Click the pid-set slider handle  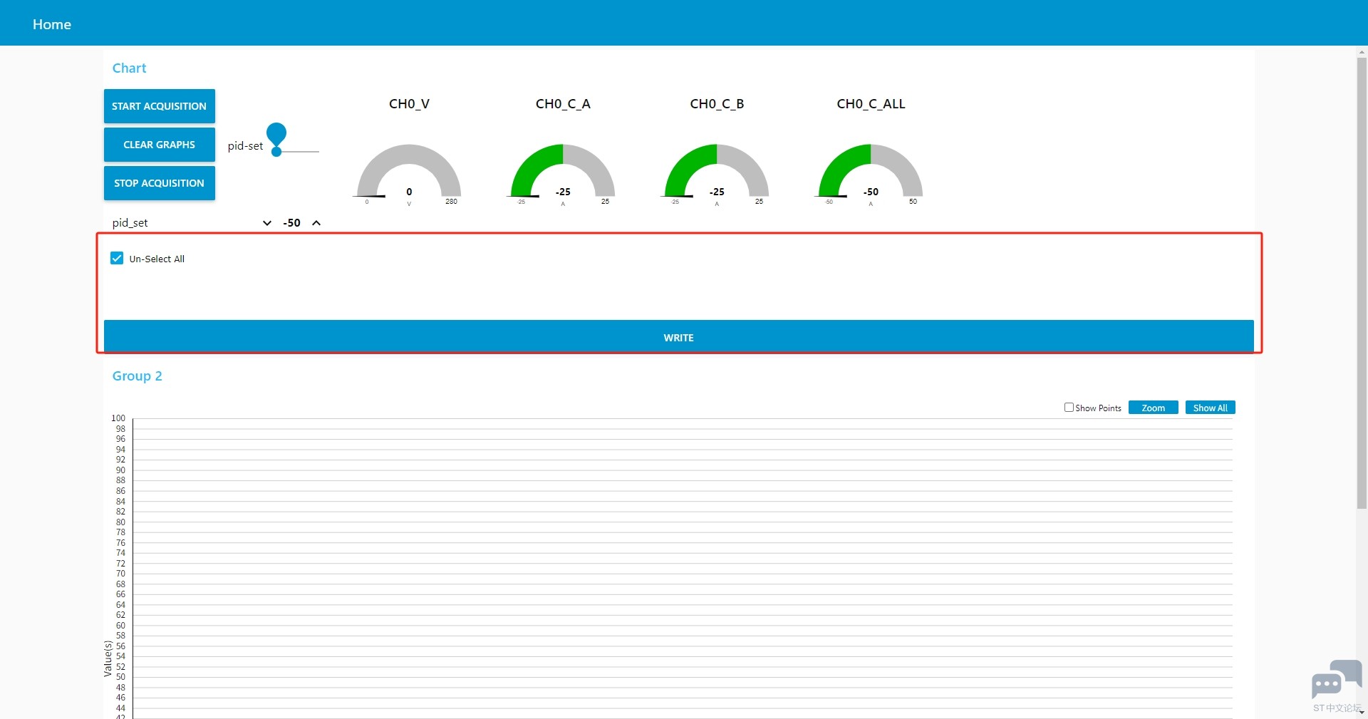tap(276, 151)
